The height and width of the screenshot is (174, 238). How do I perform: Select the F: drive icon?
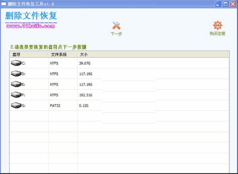point(16,95)
